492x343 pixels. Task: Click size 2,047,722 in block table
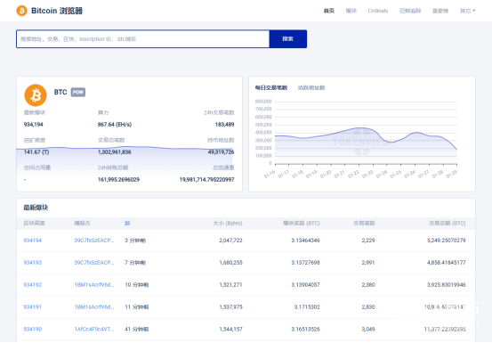pyautogui.click(x=230, y=241)
